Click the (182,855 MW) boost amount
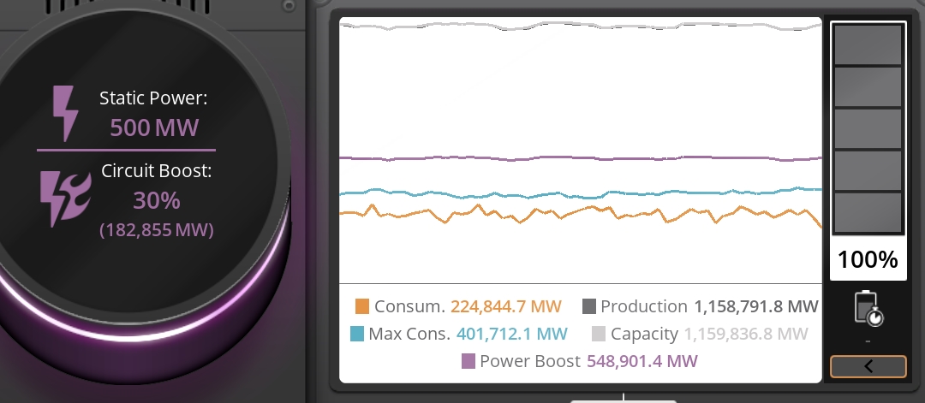The height and width of the screenshot is (403, 925). coord(157,229)
